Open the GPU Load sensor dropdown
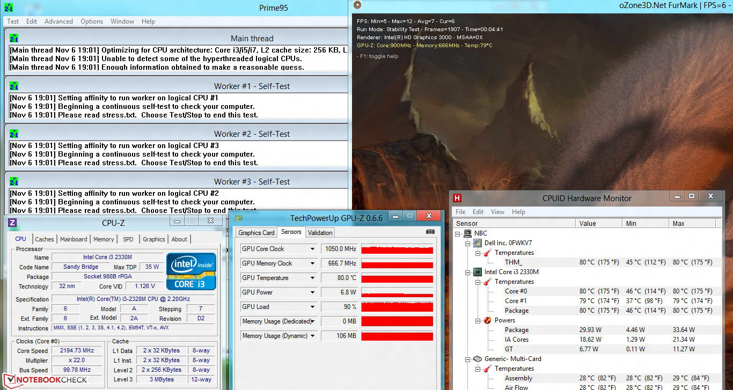The width and height of the screenshot is (733, 390). click(312, 307)
